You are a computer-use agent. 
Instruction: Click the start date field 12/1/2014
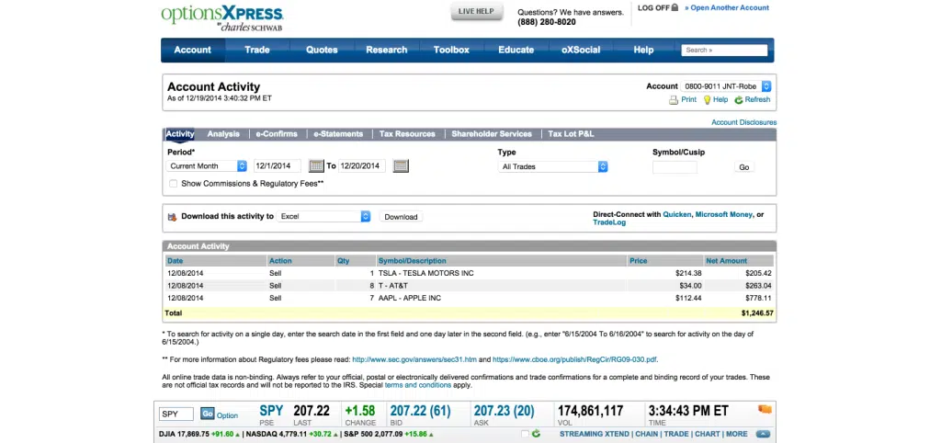pos(278,165)
